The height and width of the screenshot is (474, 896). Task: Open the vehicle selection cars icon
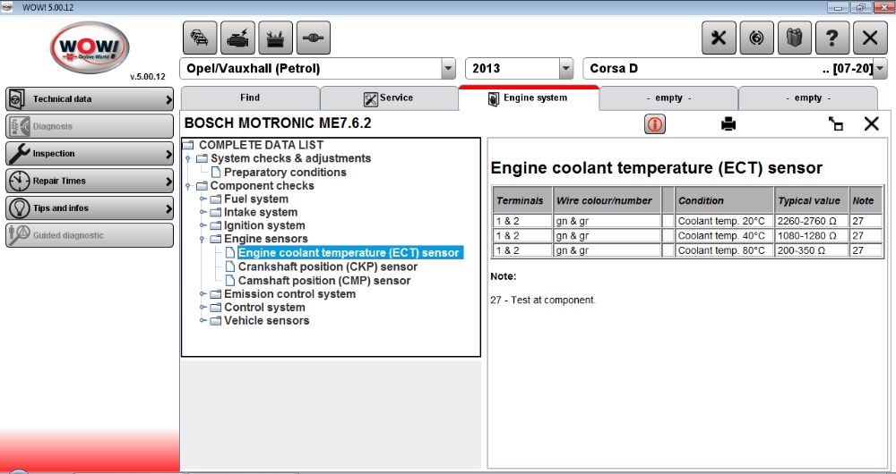coord(200,38)
